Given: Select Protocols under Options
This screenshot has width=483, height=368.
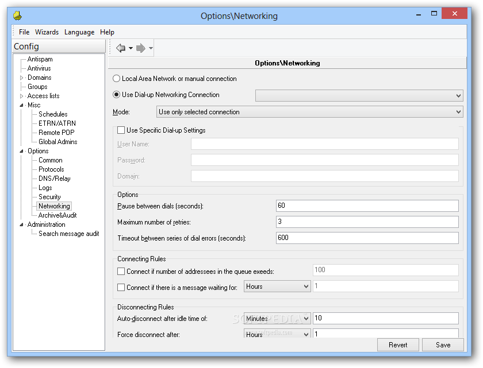Looking at the screenshot, I should click(x=51, y=169).
